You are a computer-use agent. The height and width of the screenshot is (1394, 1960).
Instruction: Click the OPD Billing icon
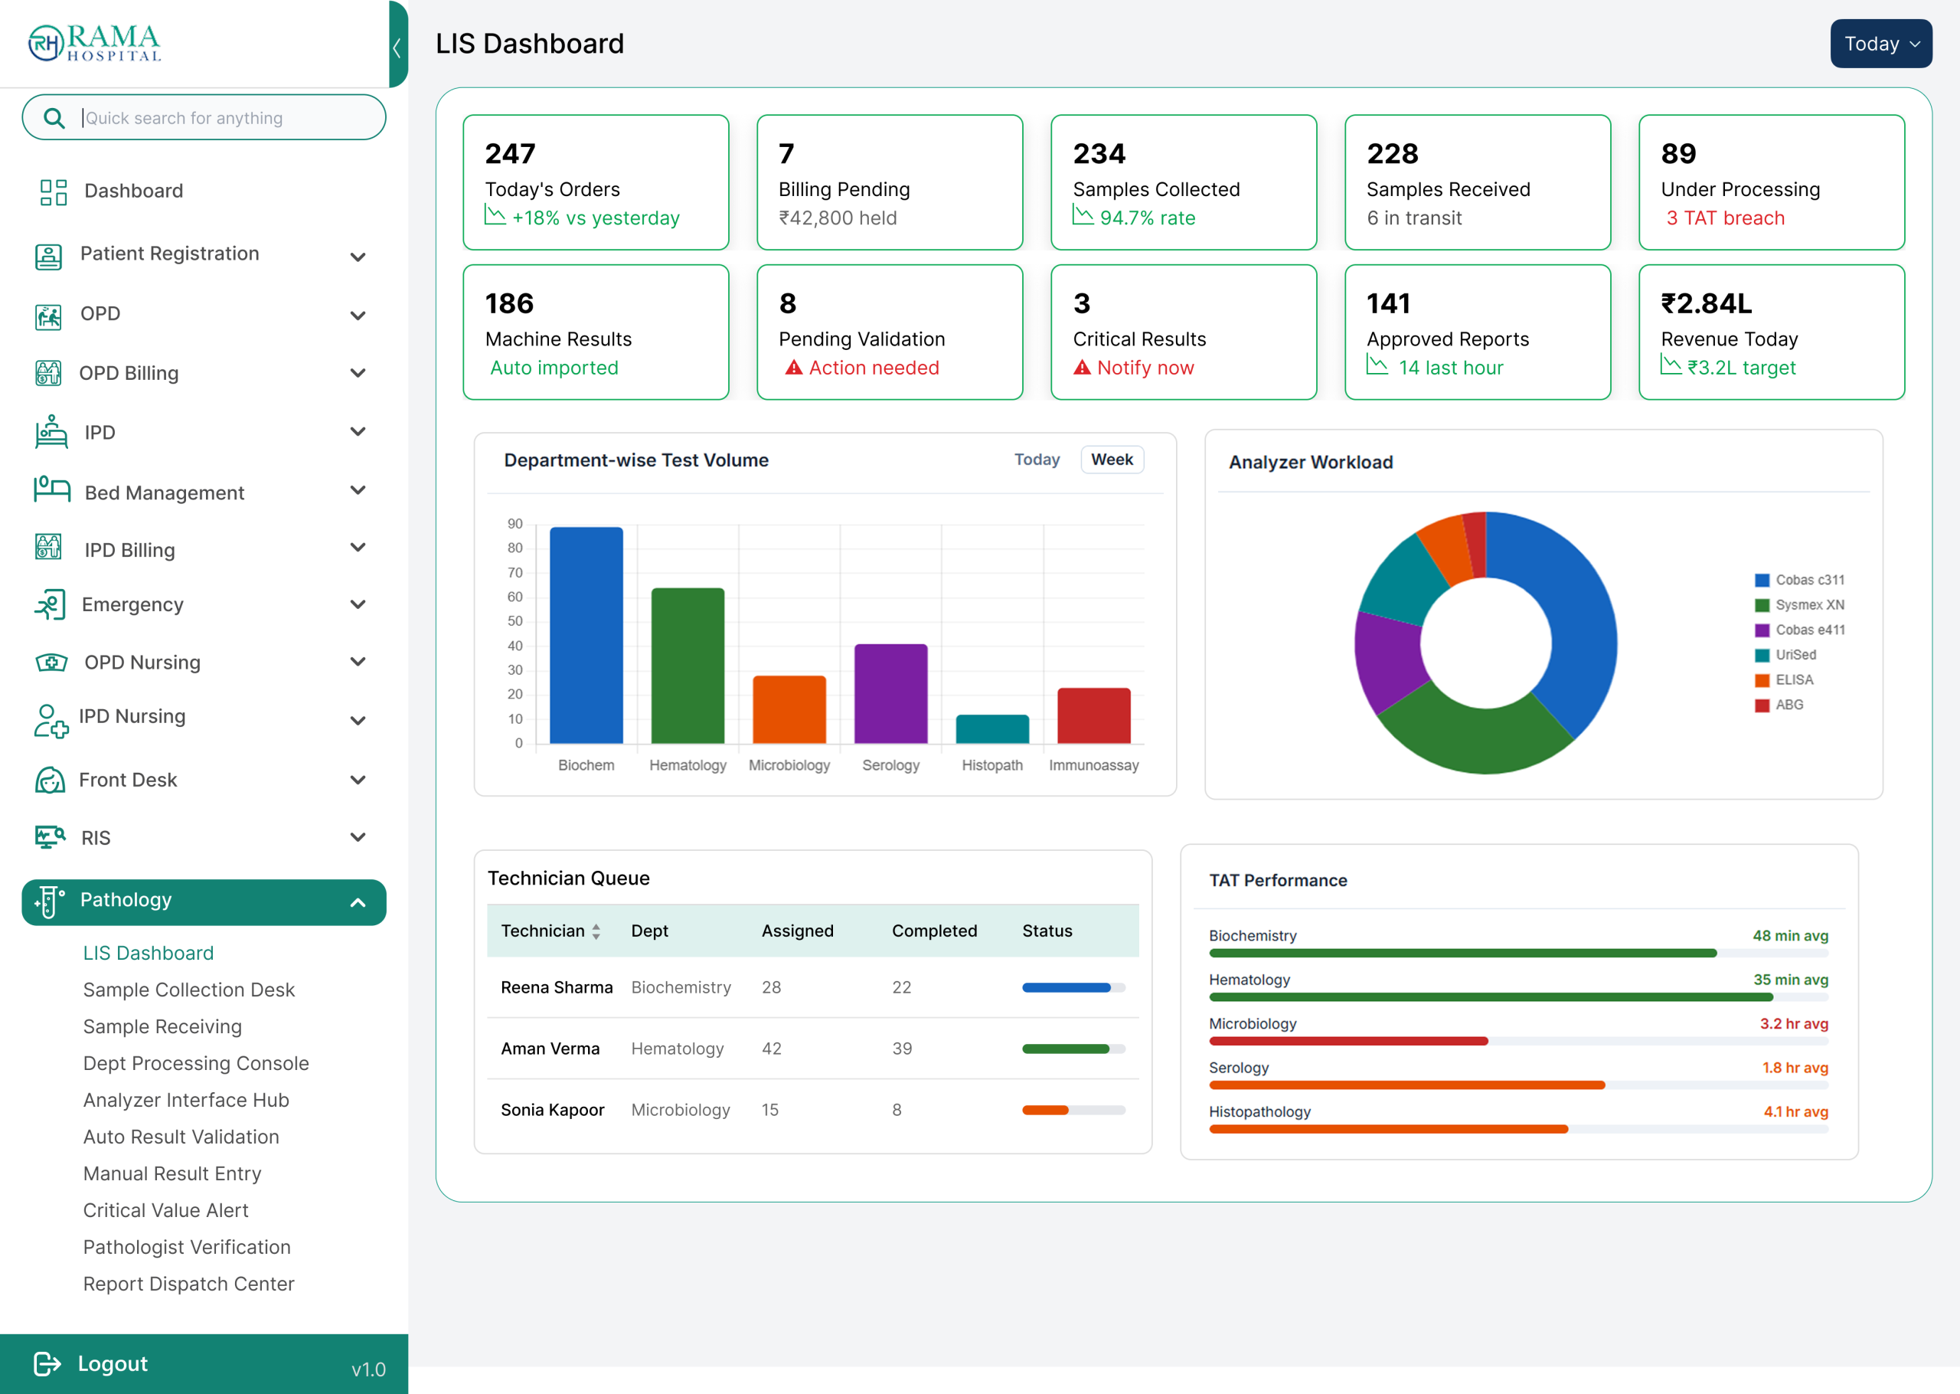click(48, 374)
